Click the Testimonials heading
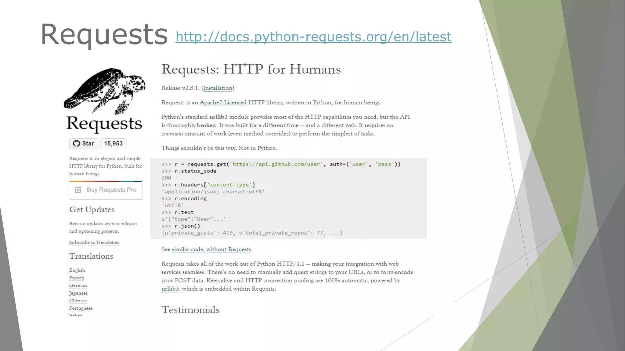This screenshot has height=351, width=625. 190,310
